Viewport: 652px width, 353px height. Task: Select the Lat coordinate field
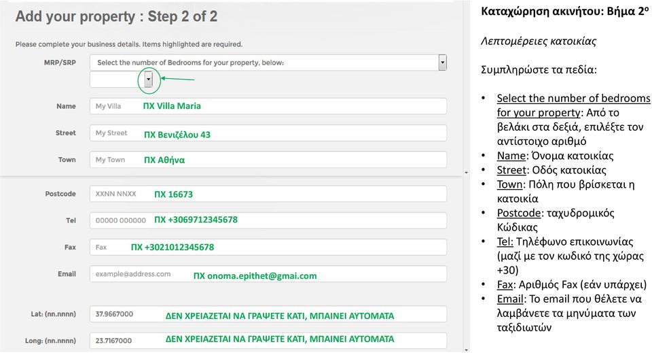click(x=268, y=314)
